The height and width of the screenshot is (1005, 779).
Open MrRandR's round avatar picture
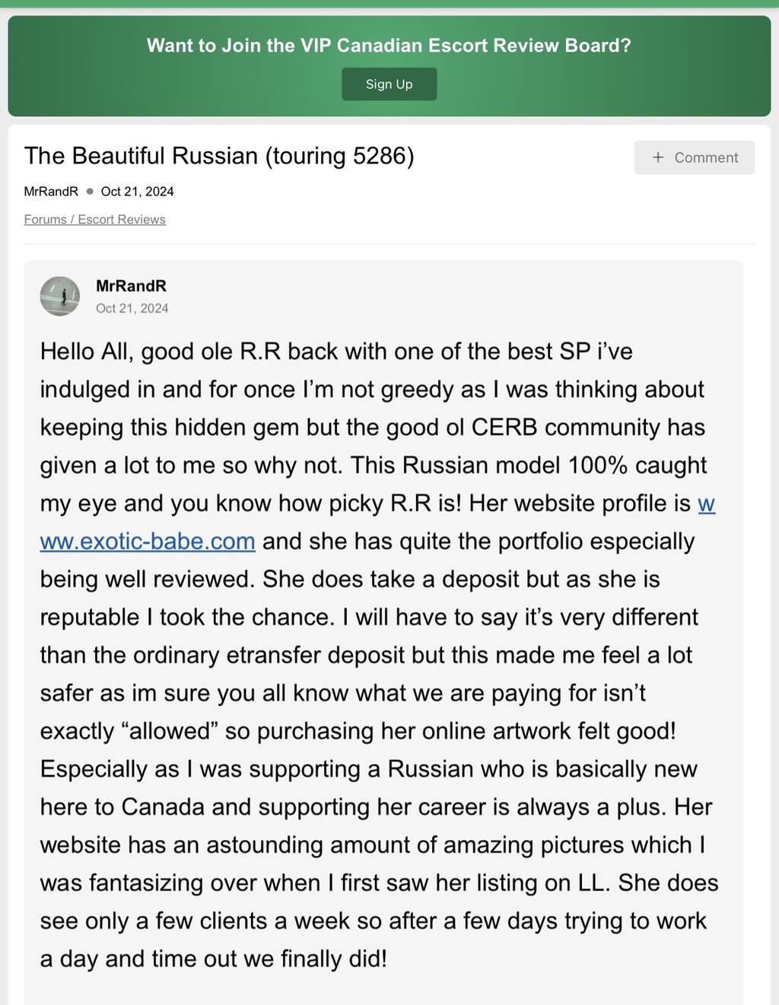60,296
